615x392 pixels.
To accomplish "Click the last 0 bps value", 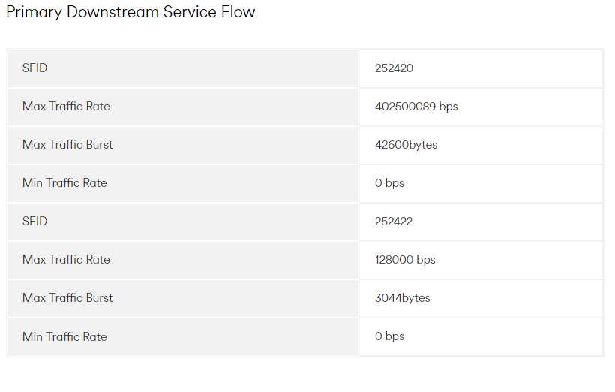I will click(x=389, y=336).
